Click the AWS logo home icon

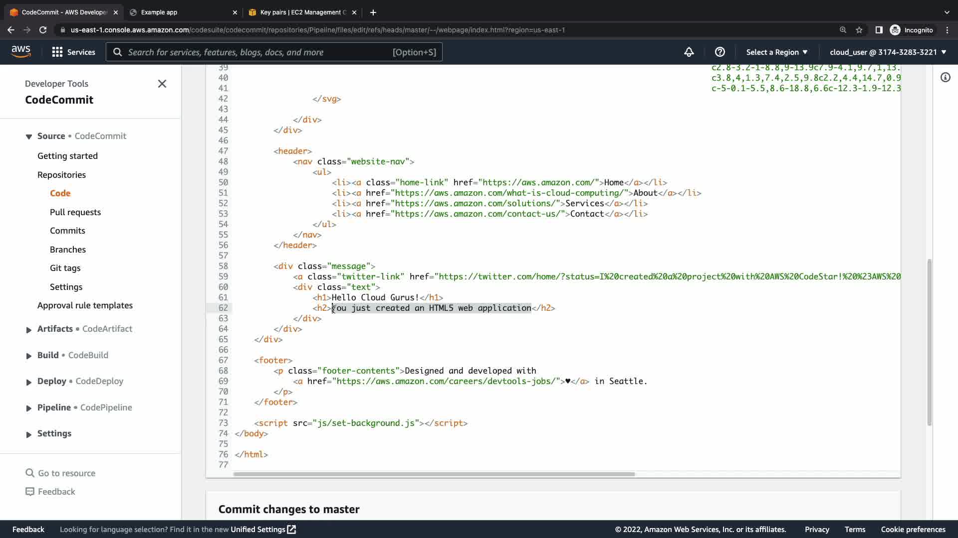21,52
